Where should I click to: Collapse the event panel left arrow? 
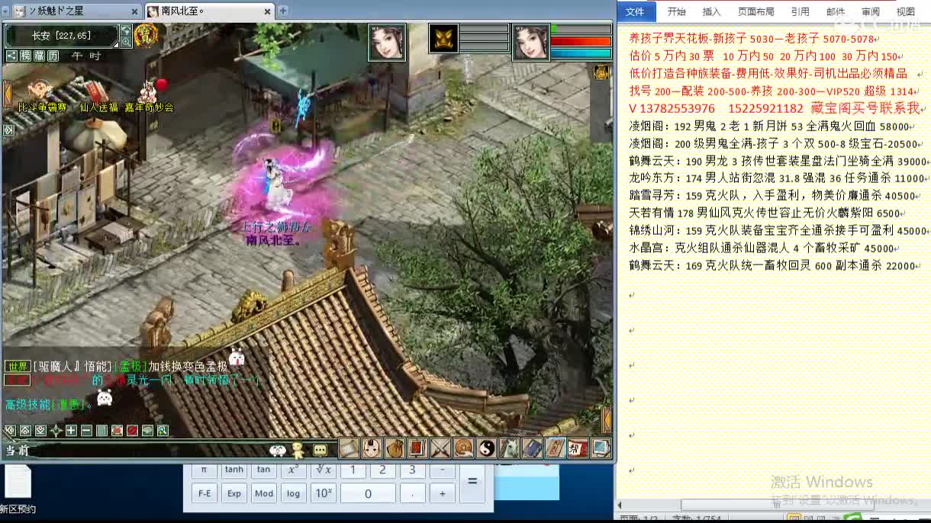(x=8, y=94)
